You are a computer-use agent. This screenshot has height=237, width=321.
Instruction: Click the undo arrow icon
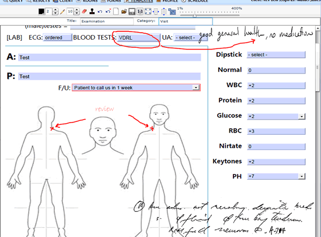100,12
